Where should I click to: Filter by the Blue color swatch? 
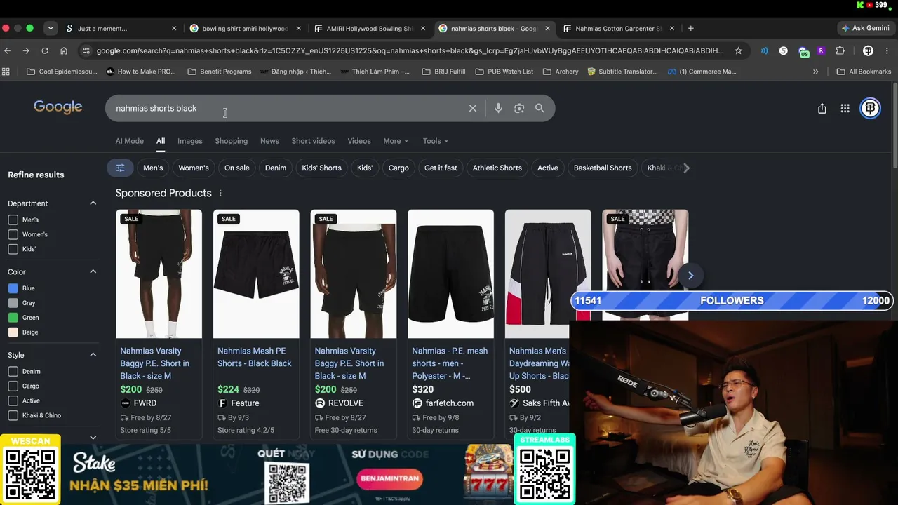pyautogui.click(x=13, y=288)
